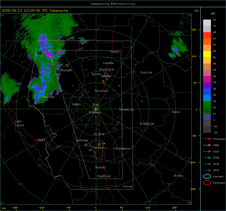Click the Limestone label
The image size is (226, 211).
pyautogui.click(x=47, y=97)
